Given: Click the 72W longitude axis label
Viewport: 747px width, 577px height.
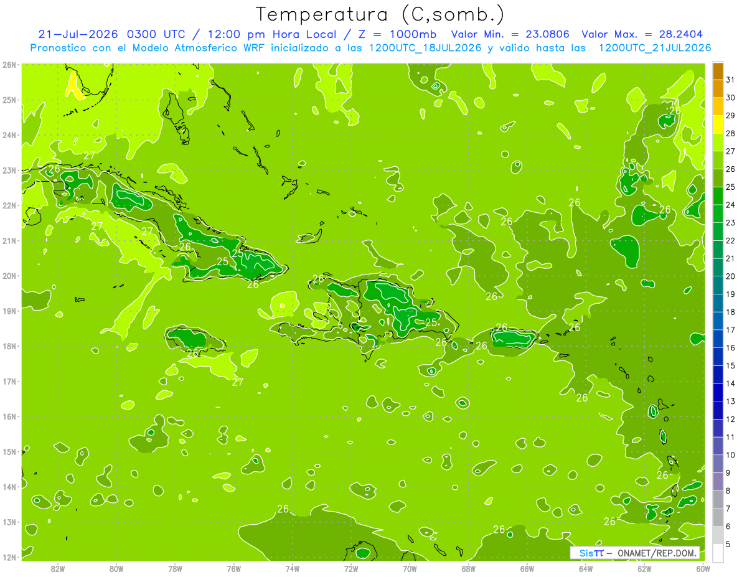Looking at the screenshot, I should 351,568.
